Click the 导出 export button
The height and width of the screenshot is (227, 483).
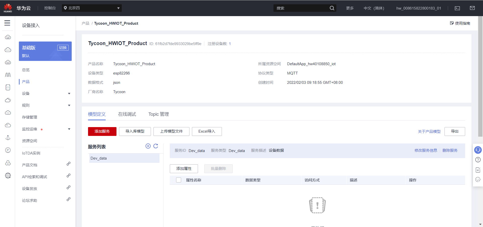coord(455,131)
